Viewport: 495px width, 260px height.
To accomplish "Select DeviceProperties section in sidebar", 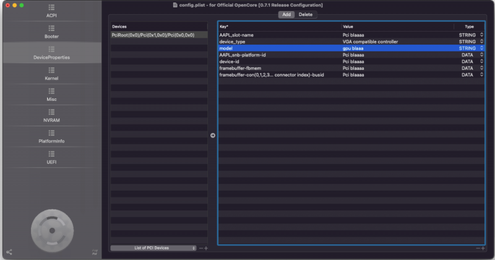I will tap(51, 53).
